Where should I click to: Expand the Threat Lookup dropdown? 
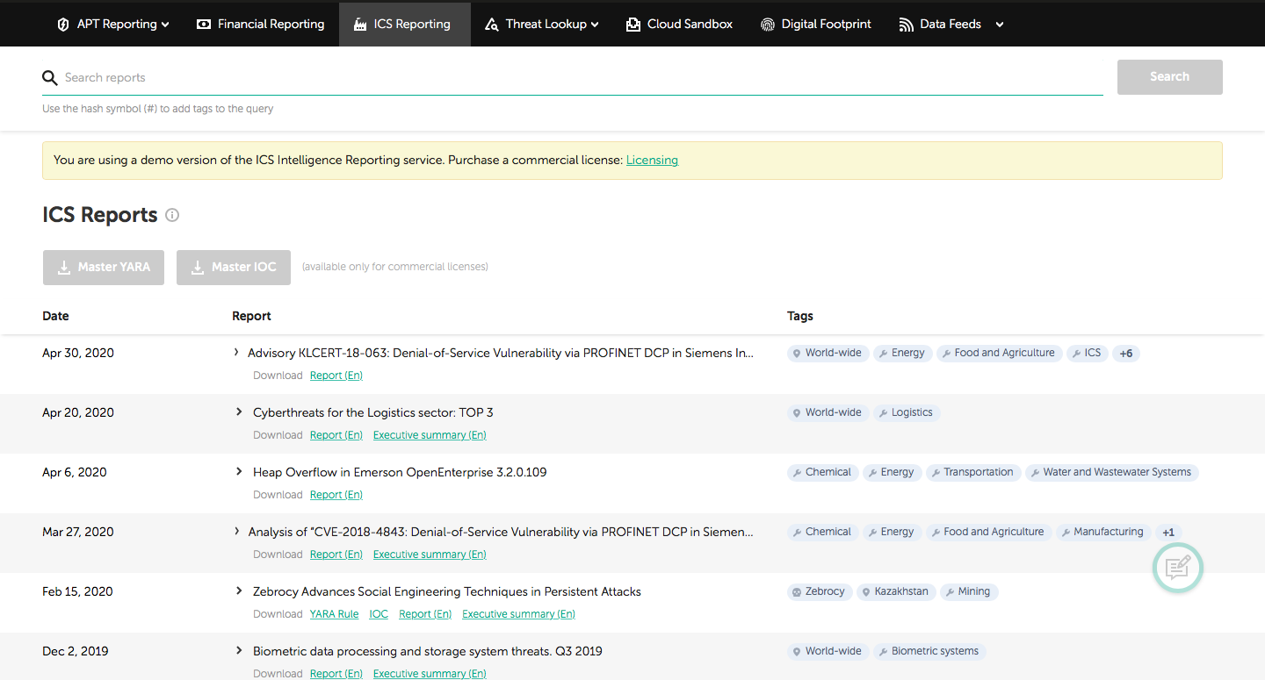pyautogui.click(x=541, y=24)
